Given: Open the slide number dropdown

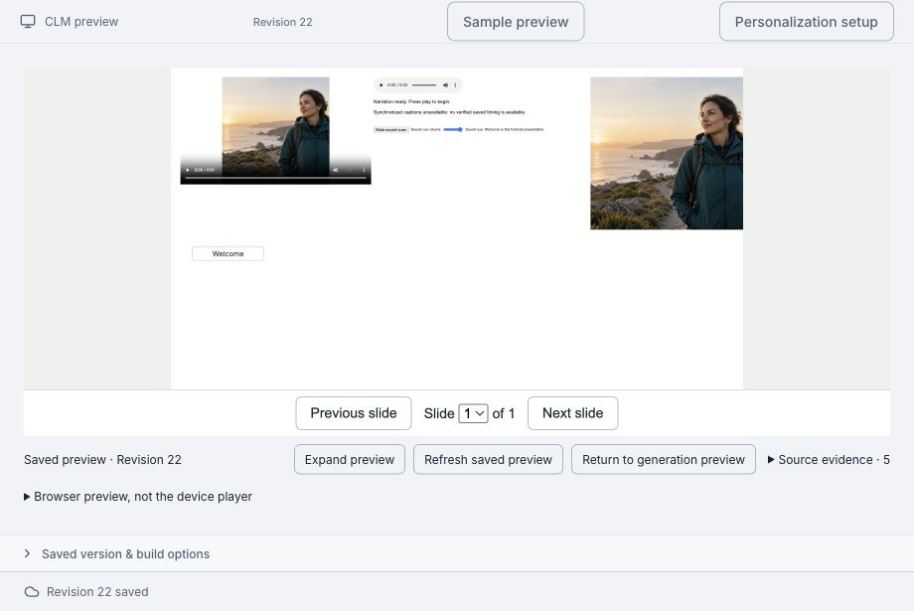Looking at the screenshot, I should [473, 413].
